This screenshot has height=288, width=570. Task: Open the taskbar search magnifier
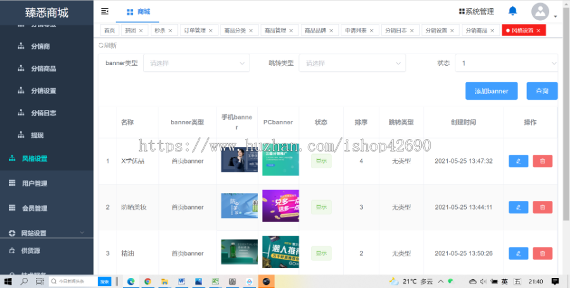(x=24, y=281)
